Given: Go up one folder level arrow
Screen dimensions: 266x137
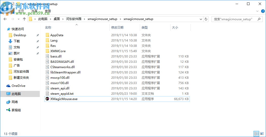Looking at the screenshot, I should [24, 19].
